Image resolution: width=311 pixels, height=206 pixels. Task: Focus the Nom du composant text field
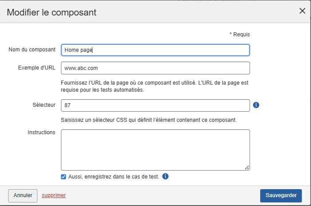tap(155, 50)
